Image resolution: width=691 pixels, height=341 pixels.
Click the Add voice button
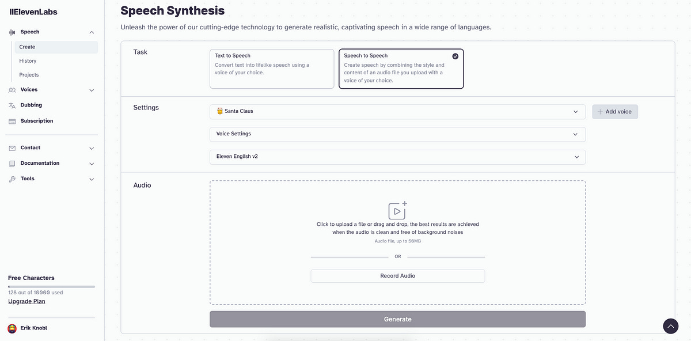point(615,112)
